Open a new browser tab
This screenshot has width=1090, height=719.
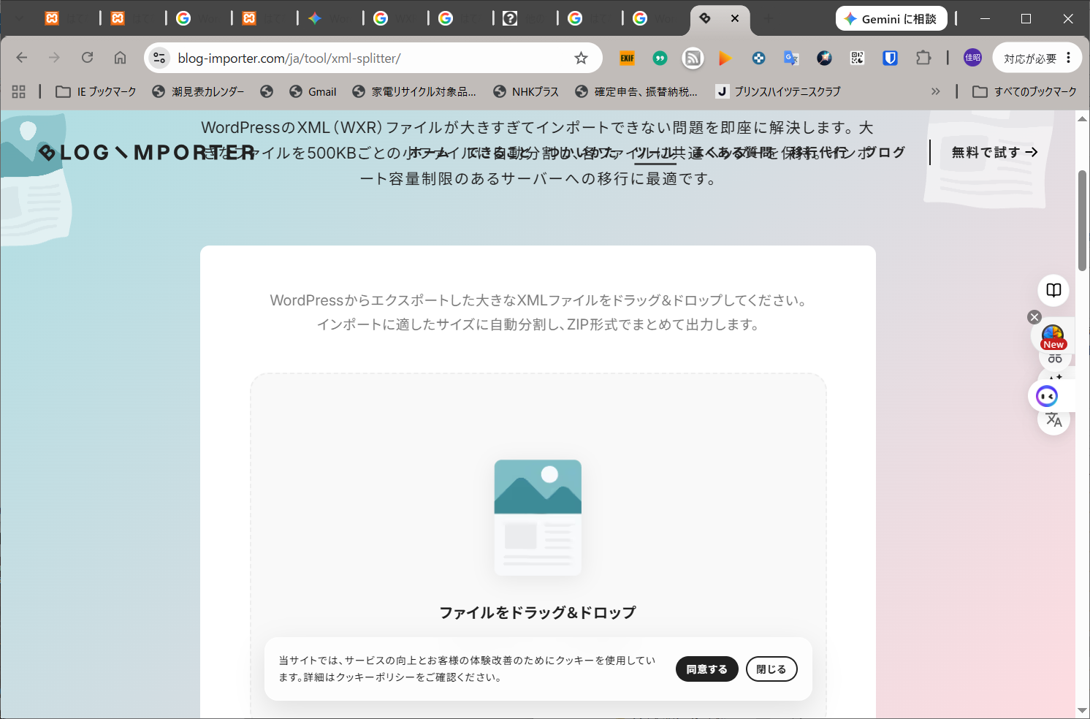click(768, 18)
